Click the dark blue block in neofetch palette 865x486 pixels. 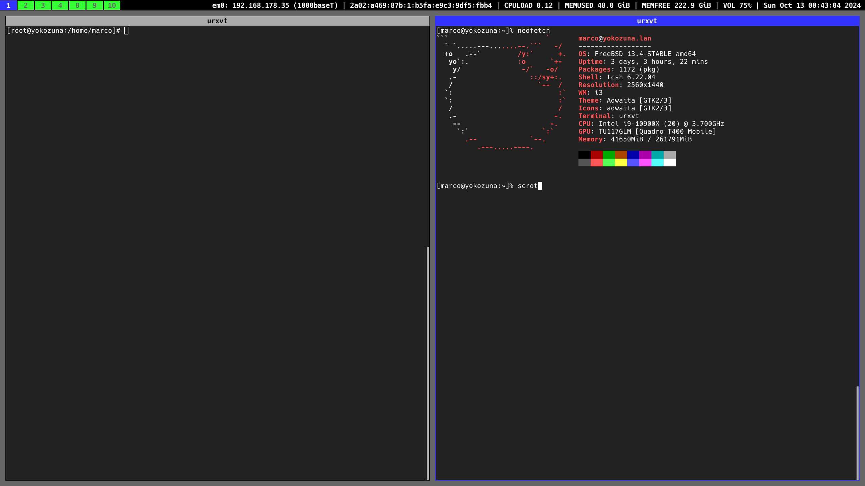(633, 155)
